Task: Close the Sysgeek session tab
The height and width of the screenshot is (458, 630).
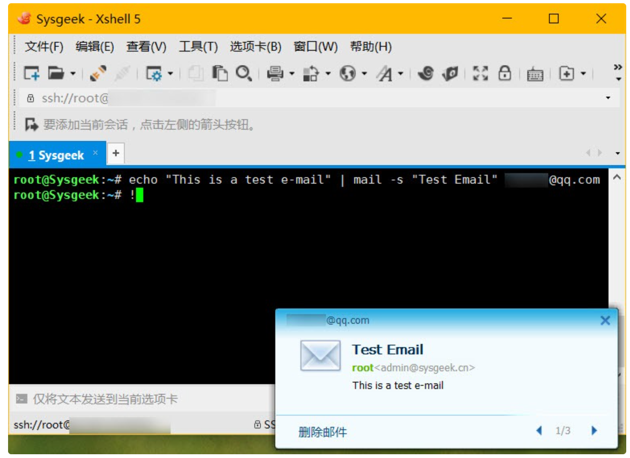Action: coord(95,152)
